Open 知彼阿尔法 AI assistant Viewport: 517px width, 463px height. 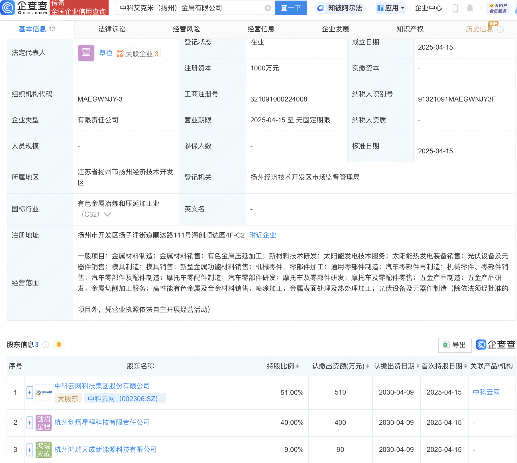tap(340, 8)
